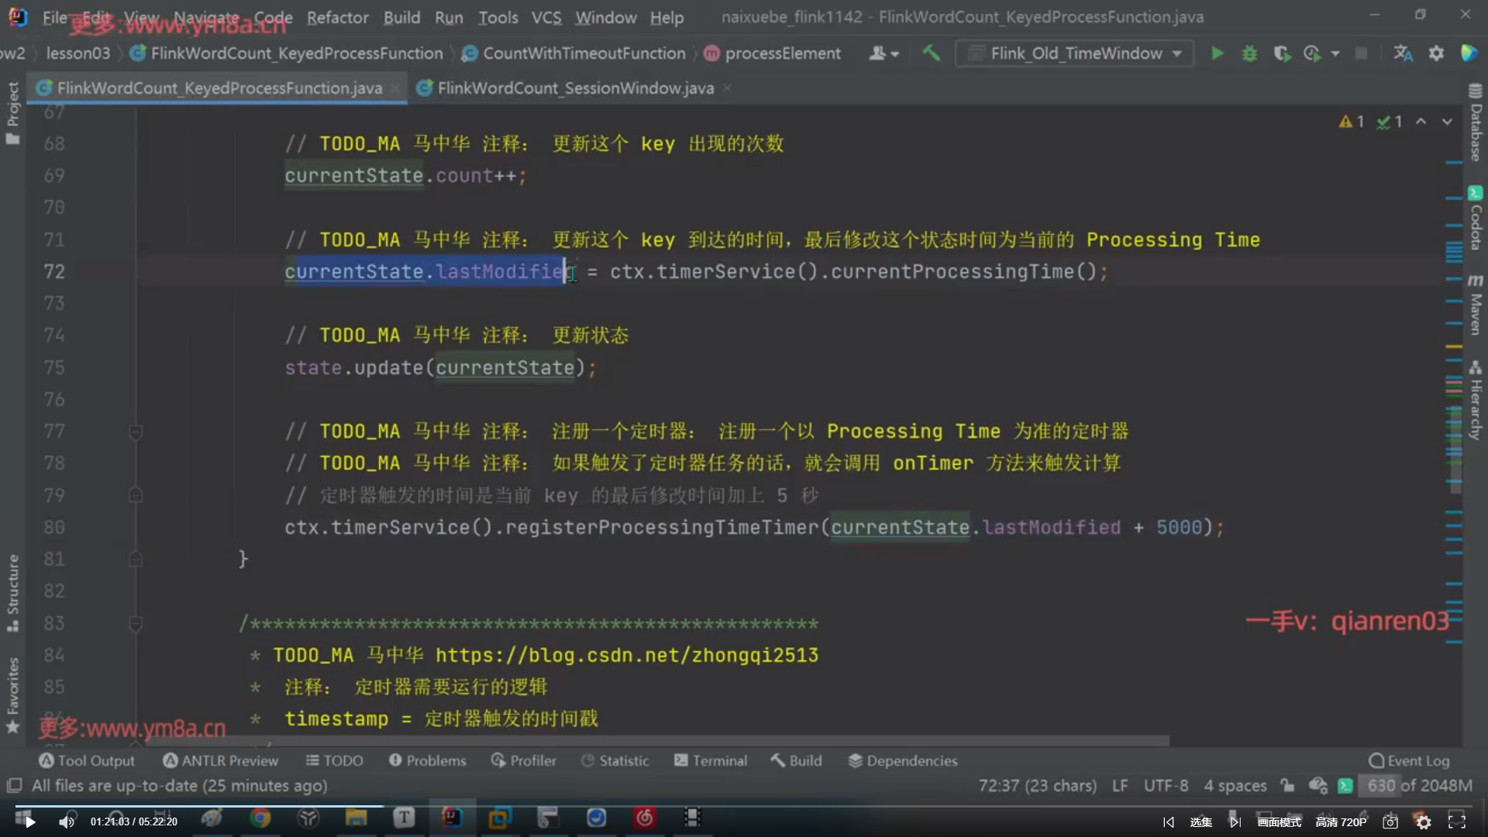Open the Refactor menu

[337, 17]
